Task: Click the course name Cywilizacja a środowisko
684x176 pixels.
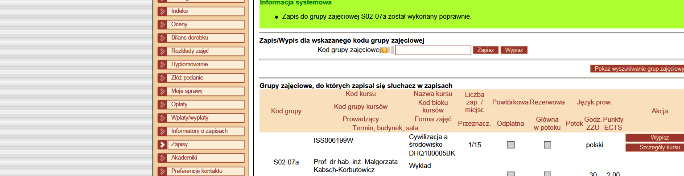Action: pos(428,140)
